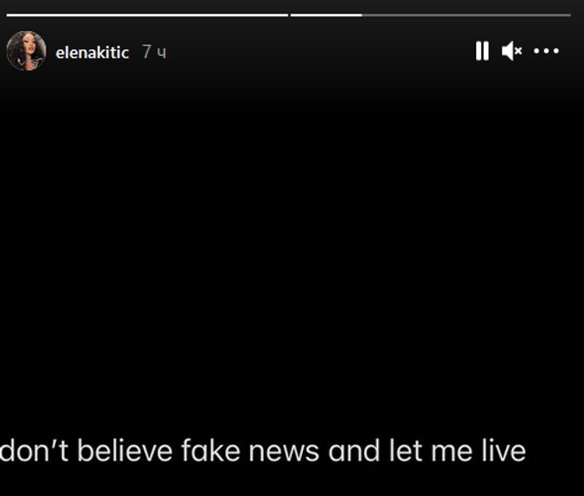Open elenakitic's circular profile avatar
The width and height of the screenshot is (584, 496).
[26, 51]
